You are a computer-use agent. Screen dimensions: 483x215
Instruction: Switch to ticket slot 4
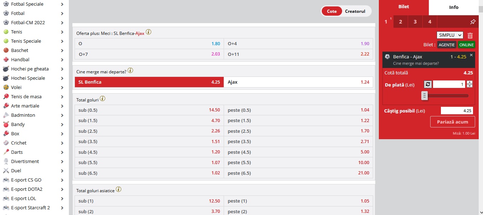coord(430,22)
